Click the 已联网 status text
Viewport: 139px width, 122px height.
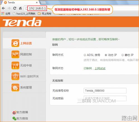click(x=88, y=68)
